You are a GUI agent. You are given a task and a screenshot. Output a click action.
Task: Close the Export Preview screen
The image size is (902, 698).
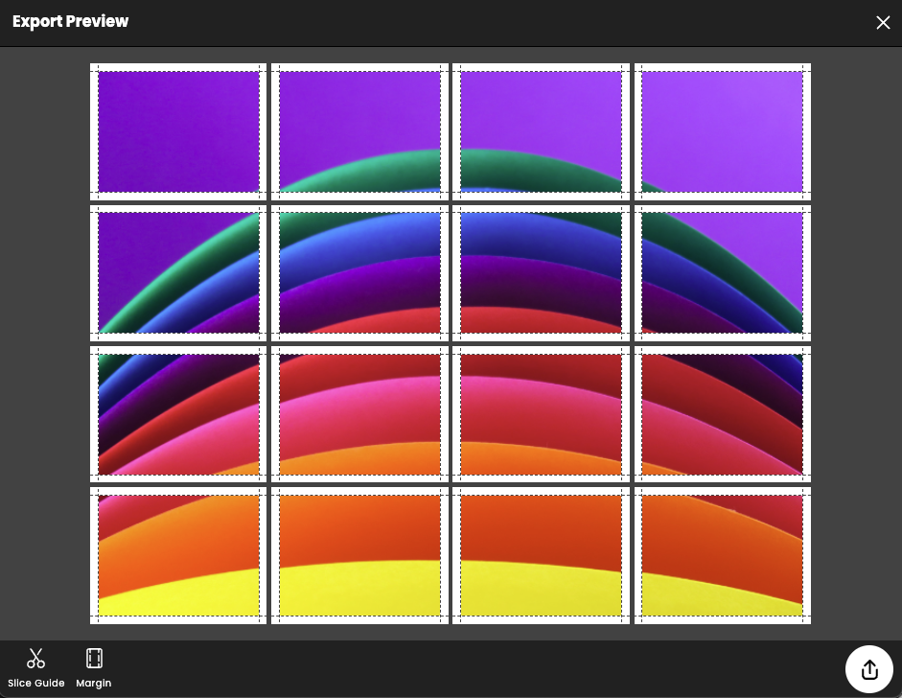[883, 22]
